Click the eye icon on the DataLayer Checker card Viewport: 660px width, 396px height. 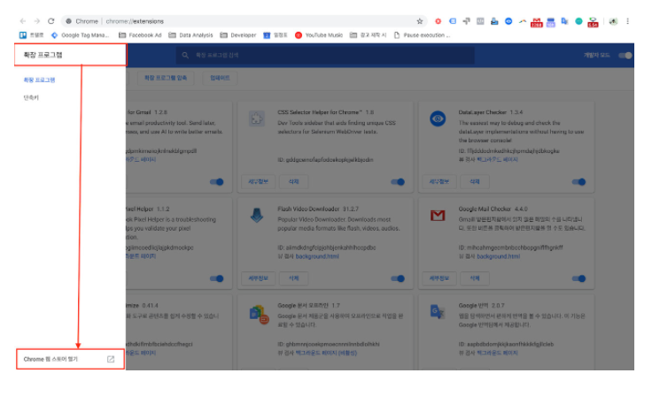[438, 118]
